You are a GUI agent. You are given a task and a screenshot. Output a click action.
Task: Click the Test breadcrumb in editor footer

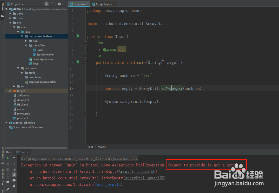90,147
